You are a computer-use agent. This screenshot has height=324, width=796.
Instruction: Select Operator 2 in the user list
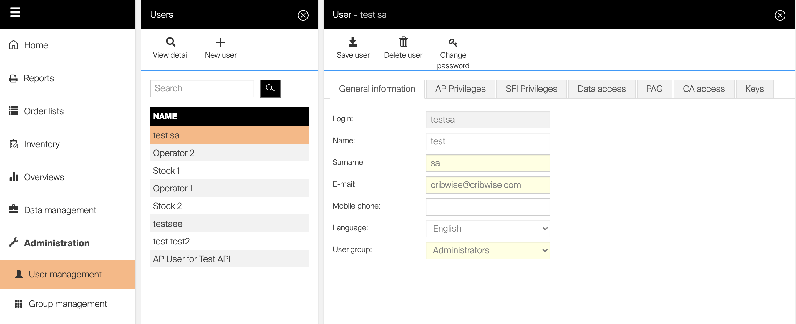click(229, 153)
